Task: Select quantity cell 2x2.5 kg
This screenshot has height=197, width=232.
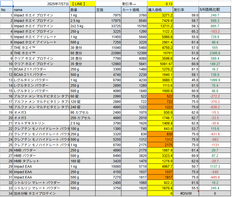Action: [x=82, y=26]
